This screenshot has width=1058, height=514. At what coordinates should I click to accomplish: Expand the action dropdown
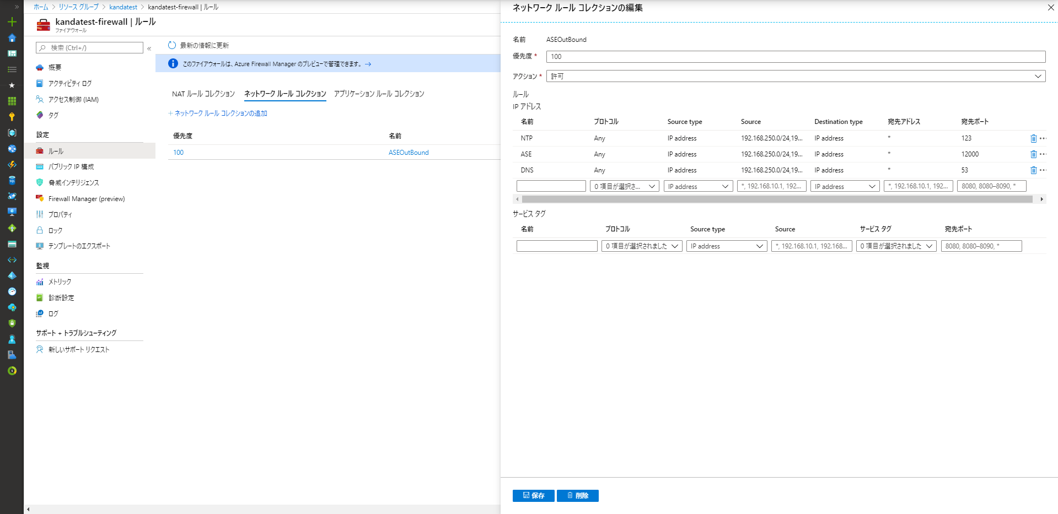795,76
